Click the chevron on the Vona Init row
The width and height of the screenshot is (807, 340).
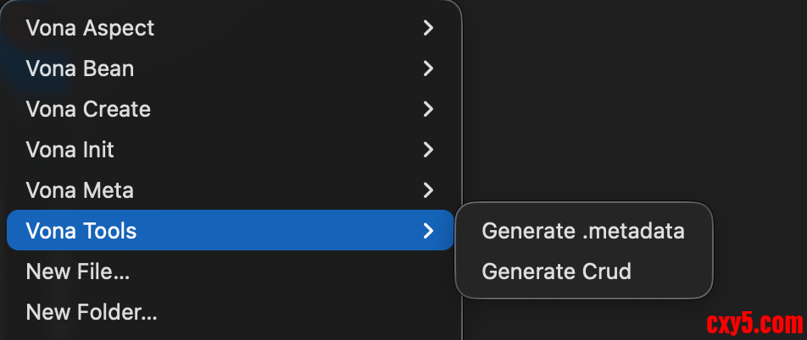(x=428, y=150)
